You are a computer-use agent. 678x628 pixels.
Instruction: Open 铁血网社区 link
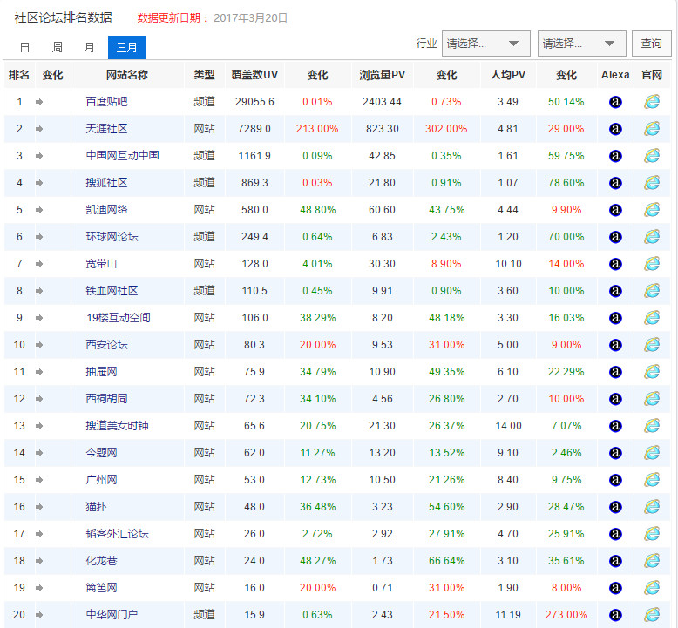click(x=112, y=291)
